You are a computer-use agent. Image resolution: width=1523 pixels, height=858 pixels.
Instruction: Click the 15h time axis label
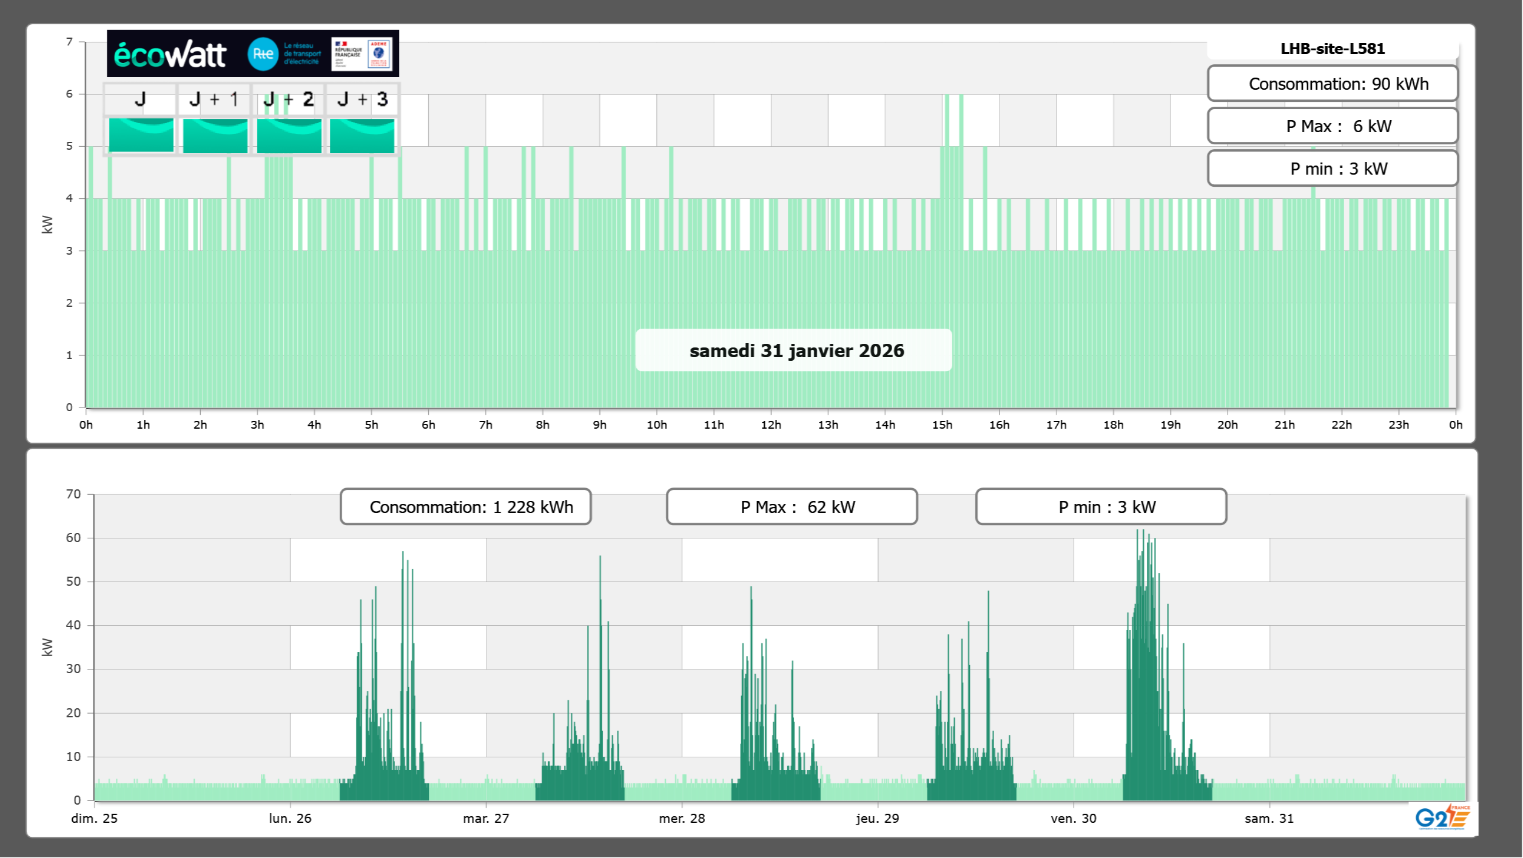click(942, 425)
